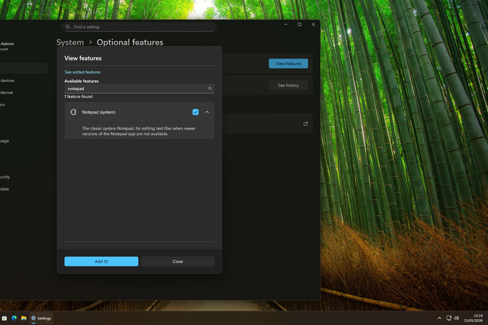Go back to System in the breadcrumb

[70, 42]
